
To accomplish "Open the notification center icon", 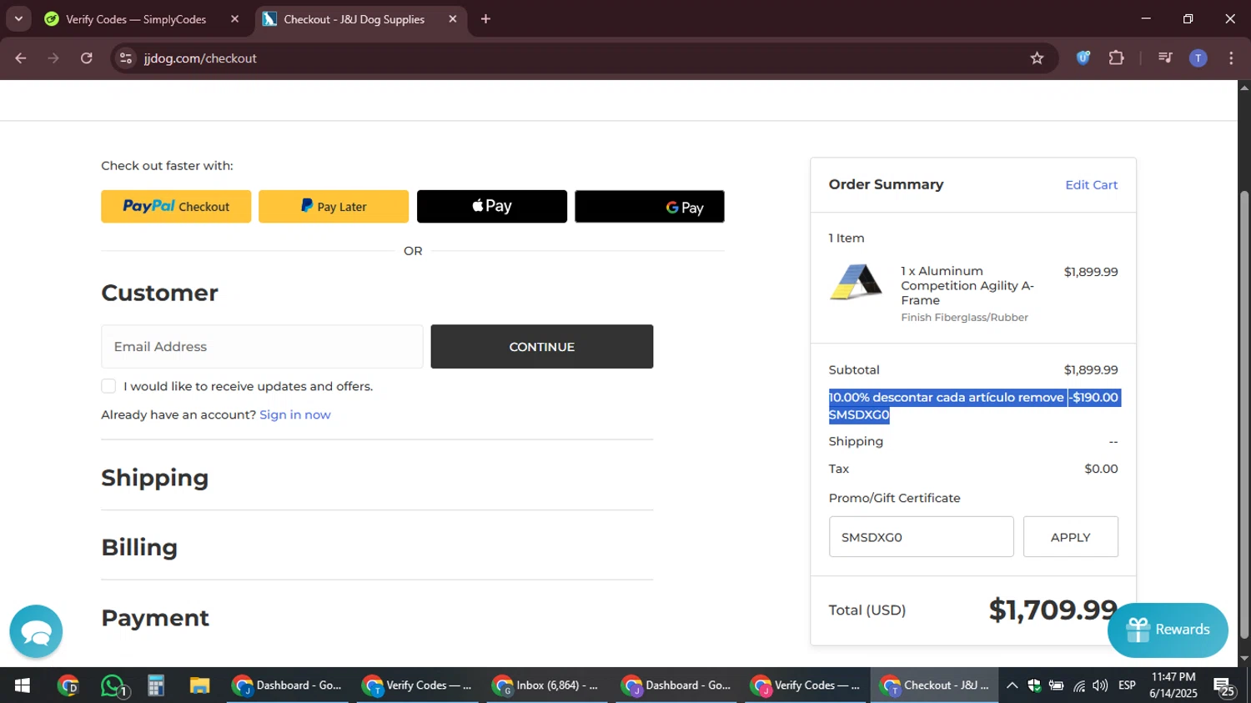I will [1224, 687].
